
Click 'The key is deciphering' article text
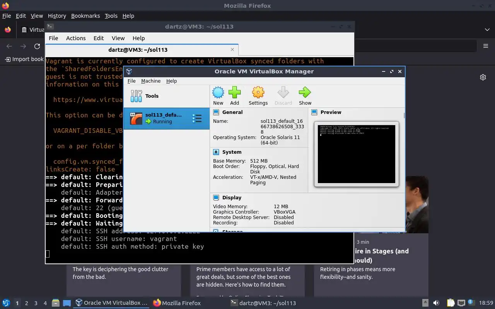[120, 273]
